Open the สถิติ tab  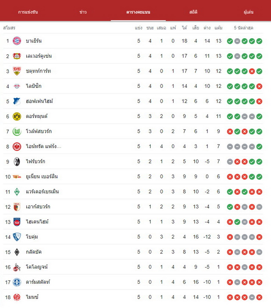pos(194,12)
